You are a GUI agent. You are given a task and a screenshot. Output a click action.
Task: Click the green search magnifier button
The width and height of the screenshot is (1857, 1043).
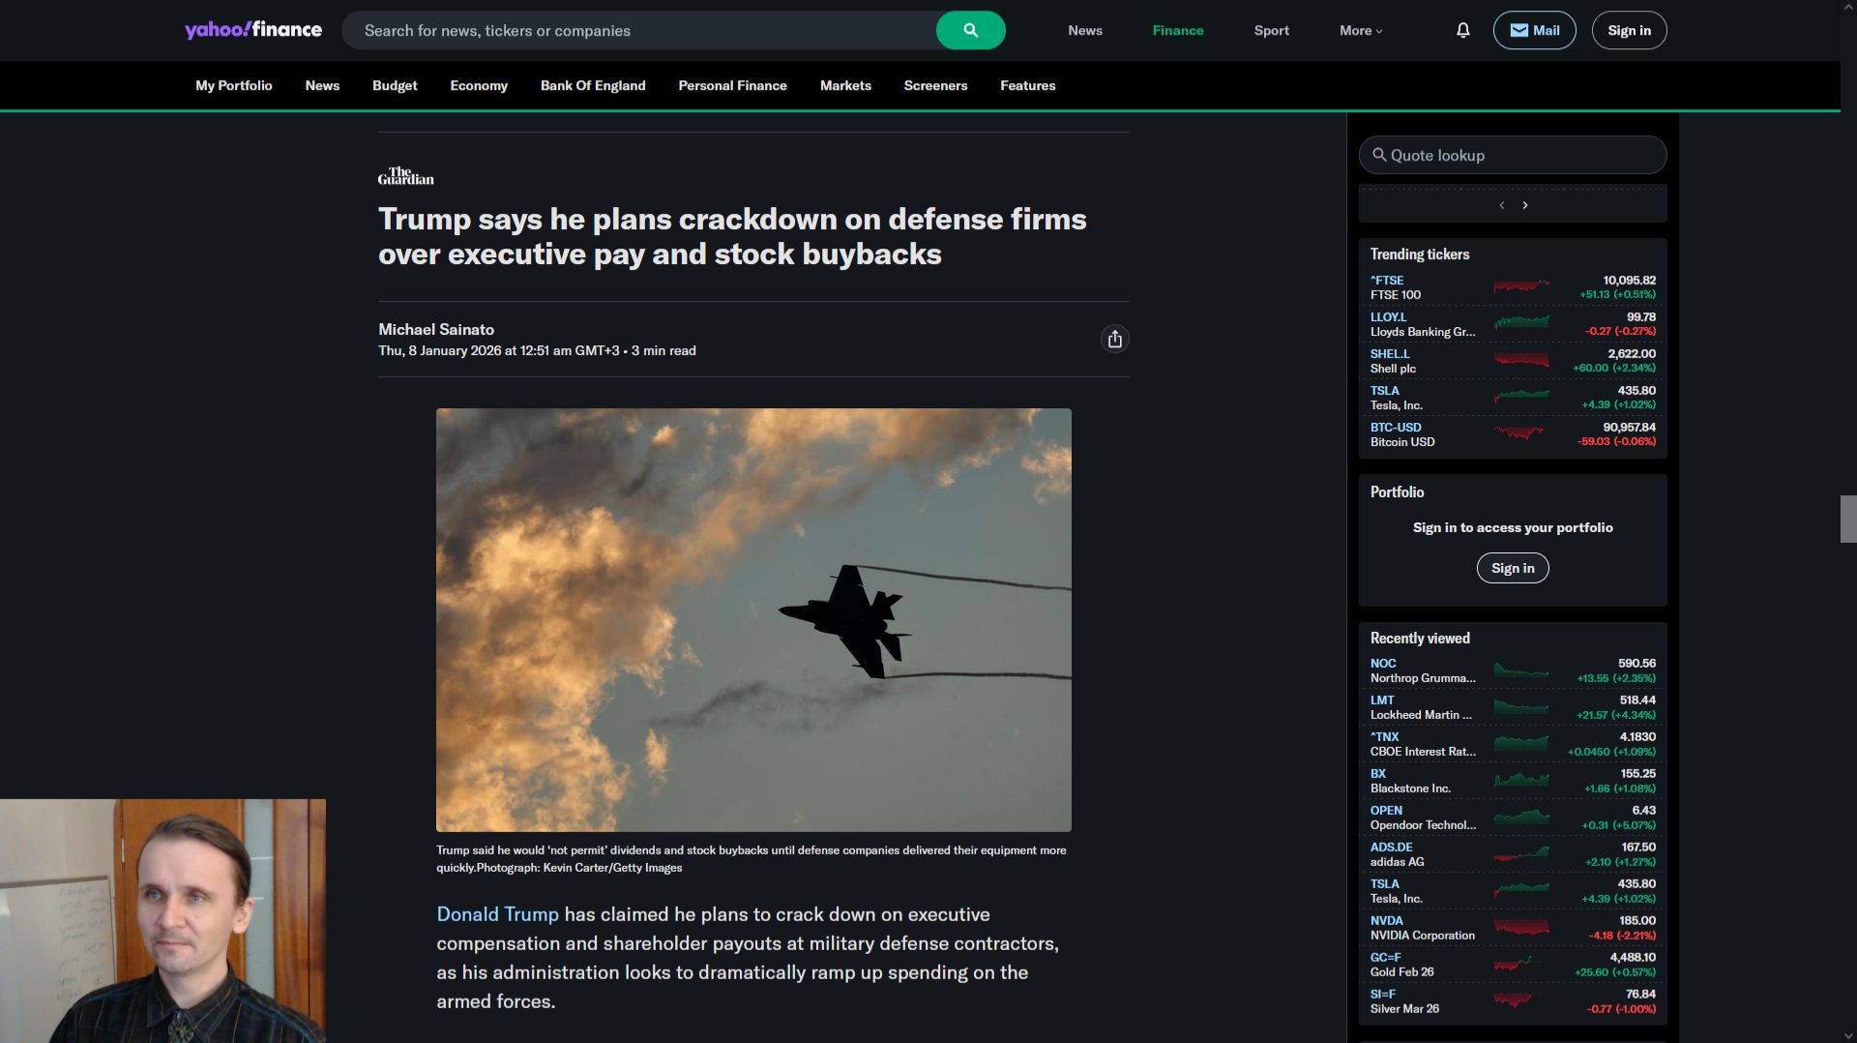point(970,30)
